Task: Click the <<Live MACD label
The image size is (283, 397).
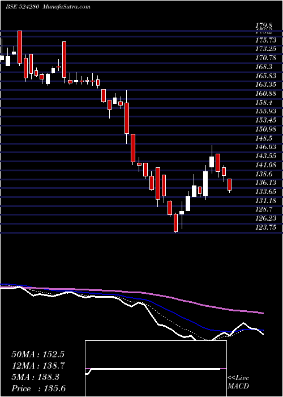Action: click(238, 382)
